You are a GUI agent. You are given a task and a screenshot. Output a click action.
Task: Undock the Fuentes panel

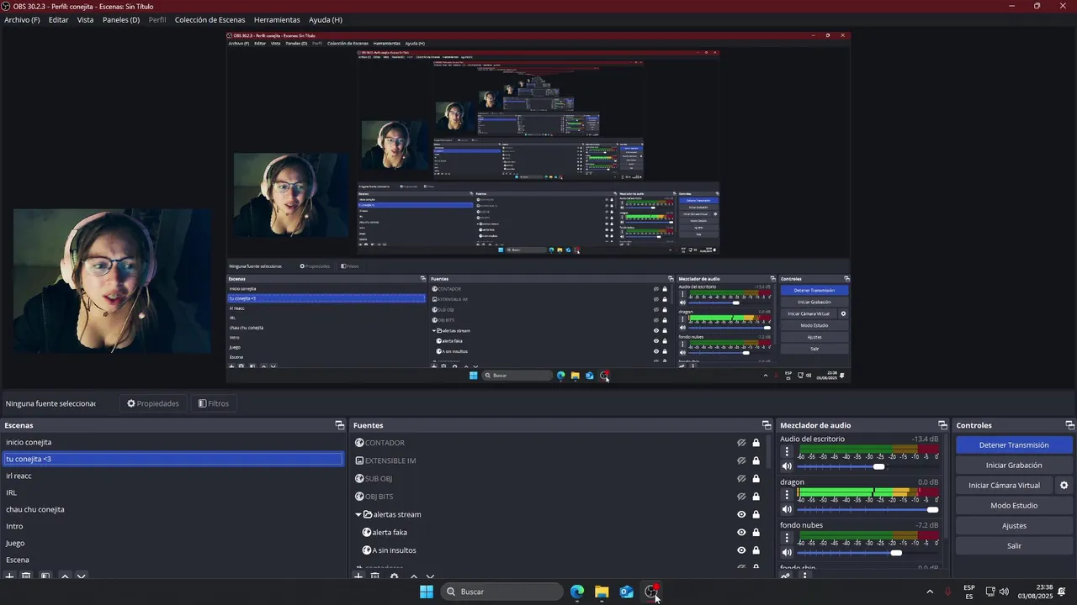767,425
